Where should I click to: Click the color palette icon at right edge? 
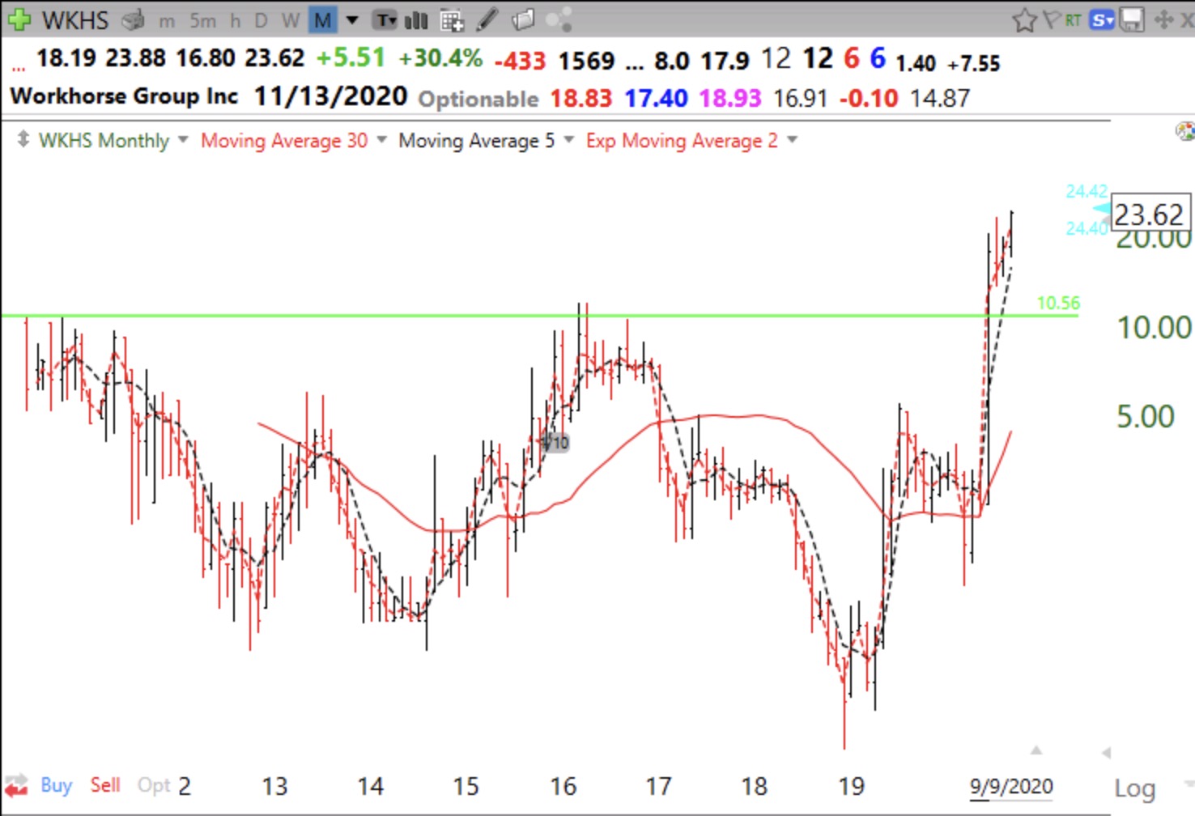[x=1185, y=131]
